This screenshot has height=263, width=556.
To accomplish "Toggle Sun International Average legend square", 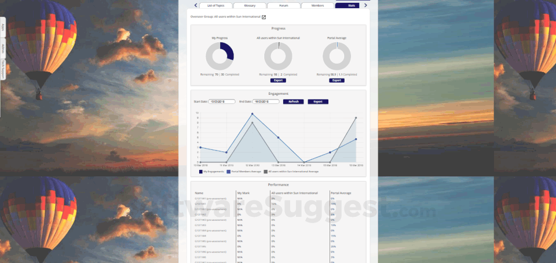I will [x=266, y=171].
